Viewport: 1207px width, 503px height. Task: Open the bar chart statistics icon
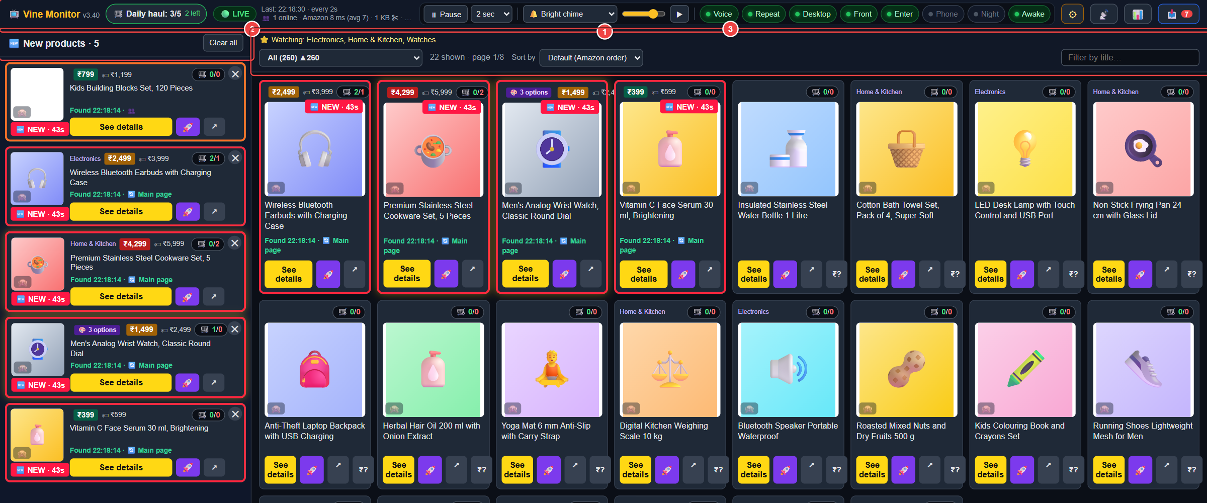pos(1137,14)
